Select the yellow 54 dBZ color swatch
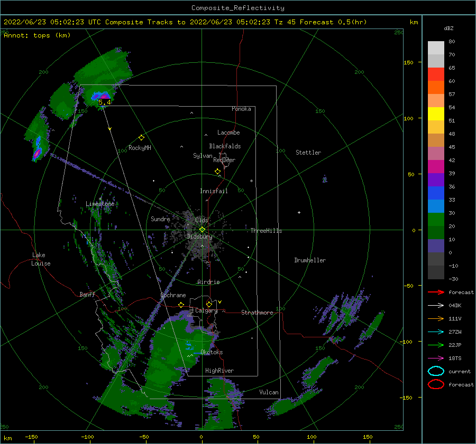 tap(436, 114)
